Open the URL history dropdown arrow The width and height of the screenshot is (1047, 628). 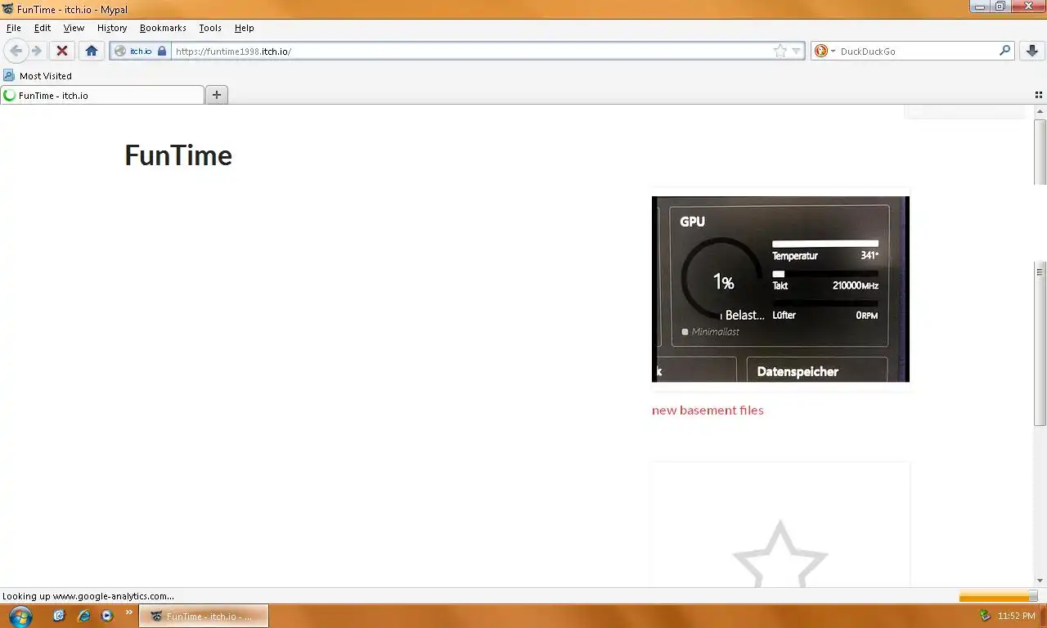797,51
